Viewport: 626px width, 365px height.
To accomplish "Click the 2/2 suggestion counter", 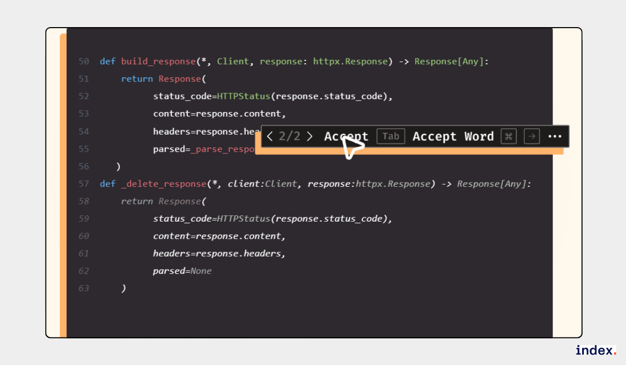I will tap(290, 137).
